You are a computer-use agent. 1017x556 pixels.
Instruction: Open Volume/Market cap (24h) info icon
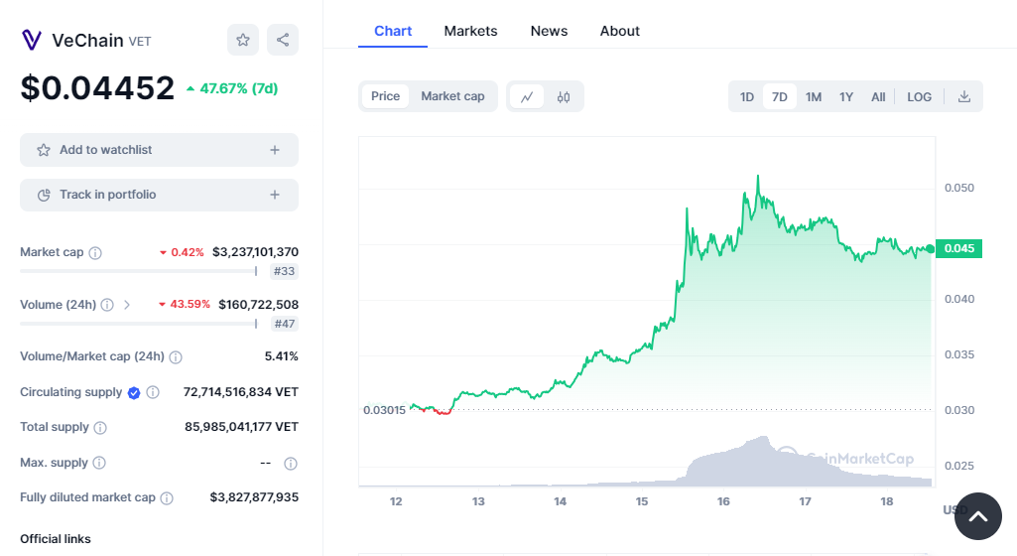(176, 356)
